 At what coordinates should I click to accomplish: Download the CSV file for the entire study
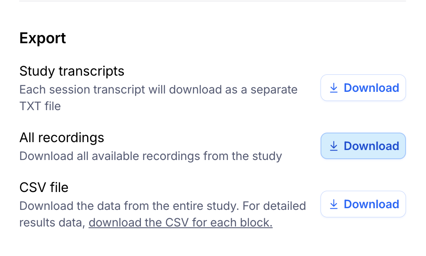pos(363,204)
